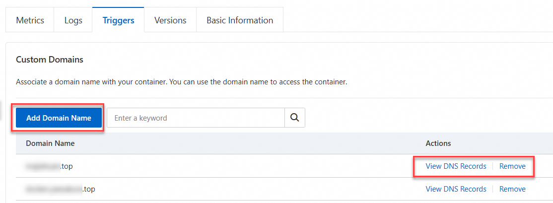Go to the Versions tab
This screenshot has width=553, height=203.
click(170, 20)
